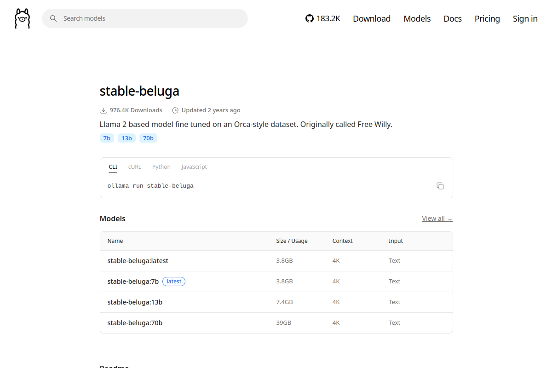Open the Pricing page

point(487,18)
